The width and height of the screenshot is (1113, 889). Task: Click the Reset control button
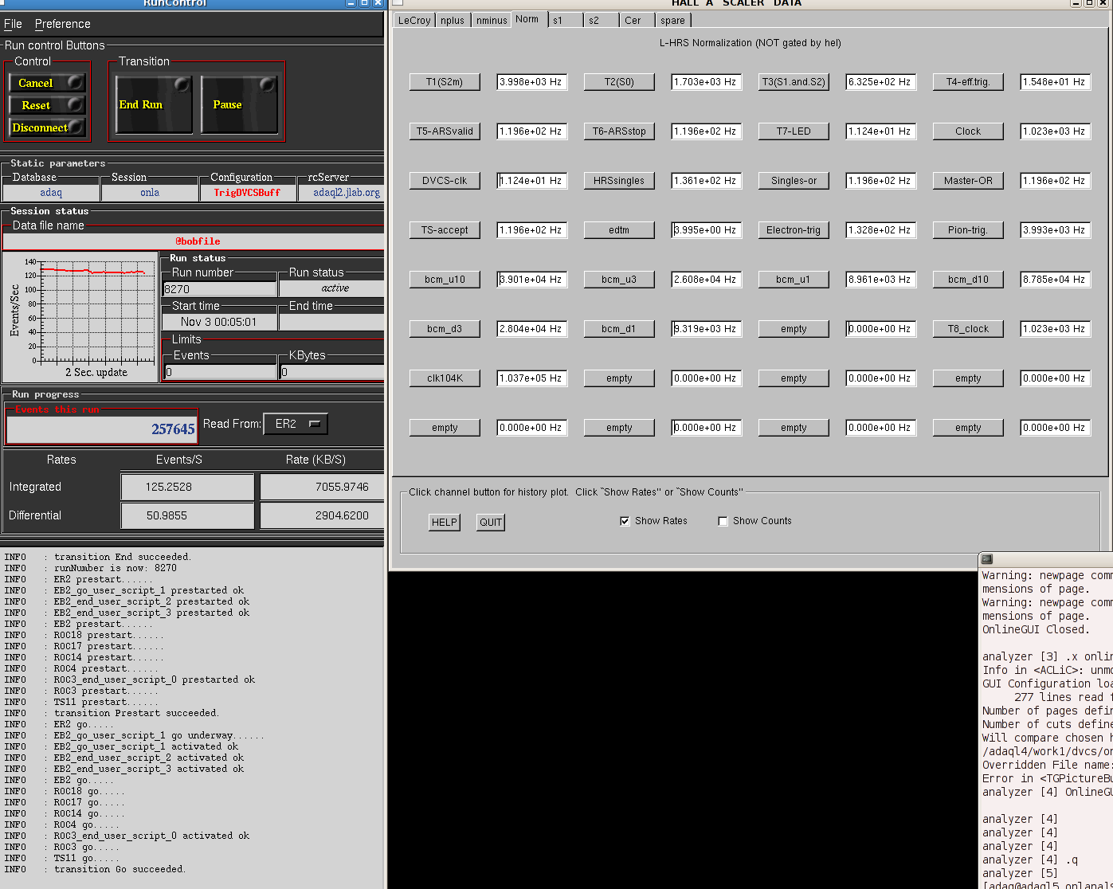click(47, 105)
